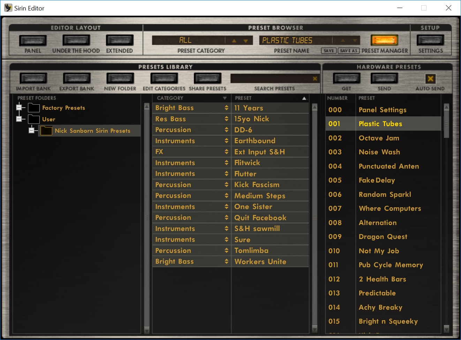Image resolution: width=461 pixels, height=340 pixels.
Task: Sort library by the Preset column header
Action: tap(270, 98)
